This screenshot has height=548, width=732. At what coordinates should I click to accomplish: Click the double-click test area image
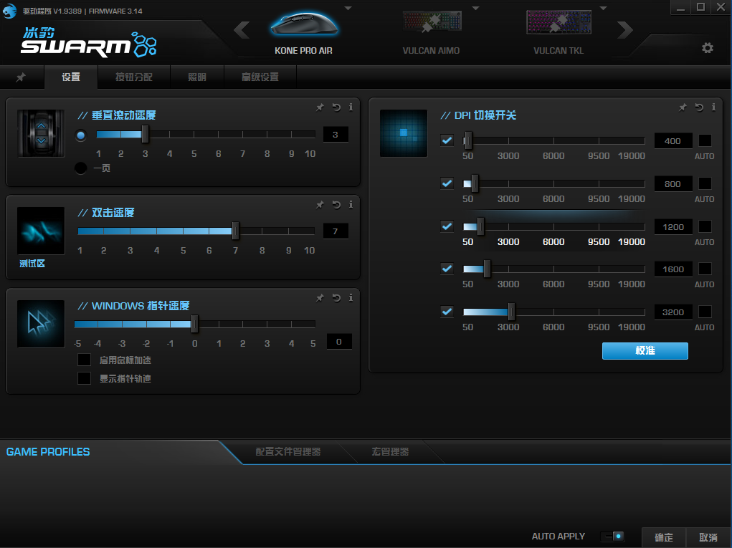41,231
